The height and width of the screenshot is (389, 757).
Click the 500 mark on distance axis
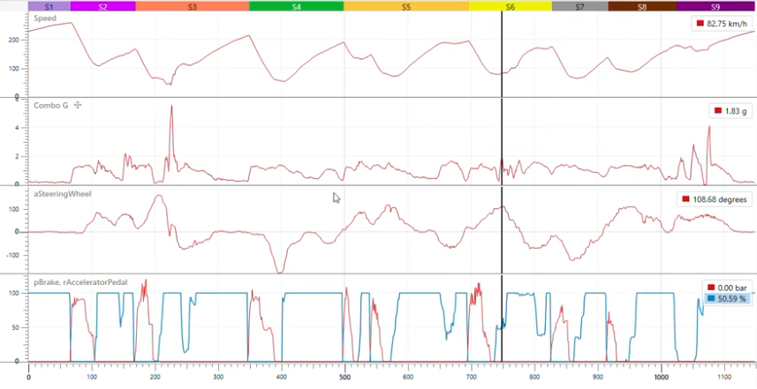344,377
